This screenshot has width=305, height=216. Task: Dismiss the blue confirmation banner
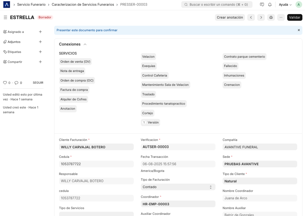pos(299,30)
